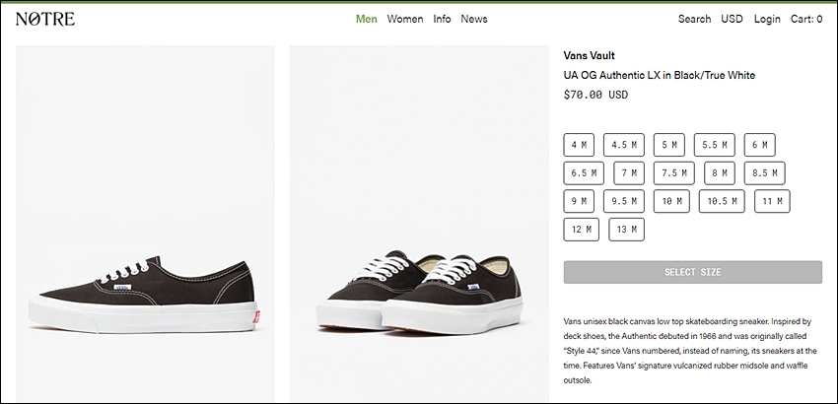Click the Login link
The image size is (838, 404).
tap(767, 19)
